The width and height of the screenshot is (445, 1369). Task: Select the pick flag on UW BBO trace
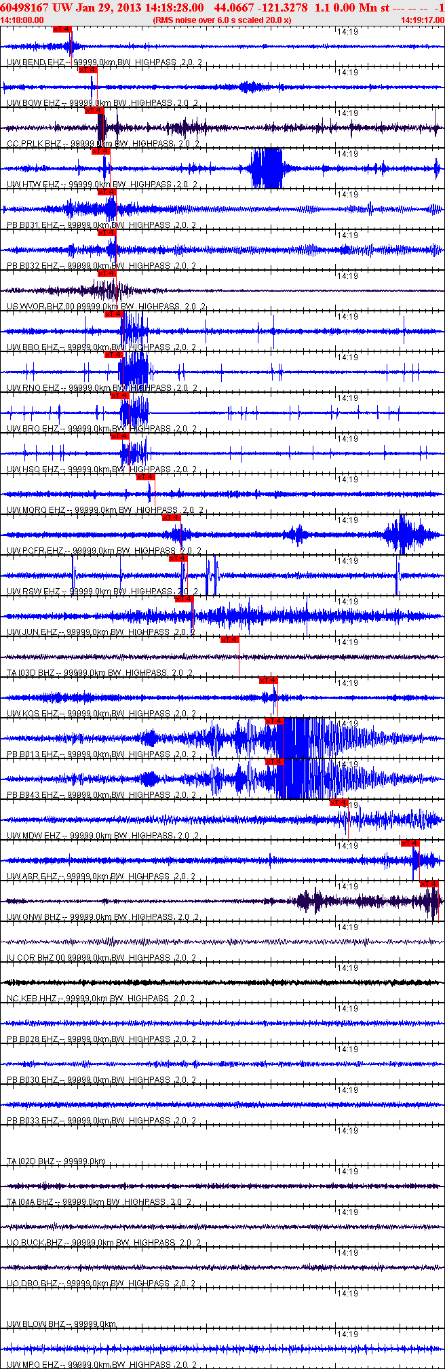click(113, 314)
